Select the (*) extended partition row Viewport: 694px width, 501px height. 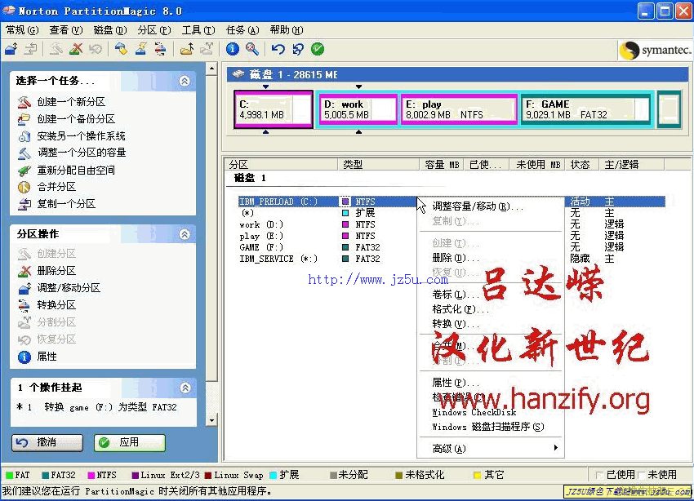point(452,213)
